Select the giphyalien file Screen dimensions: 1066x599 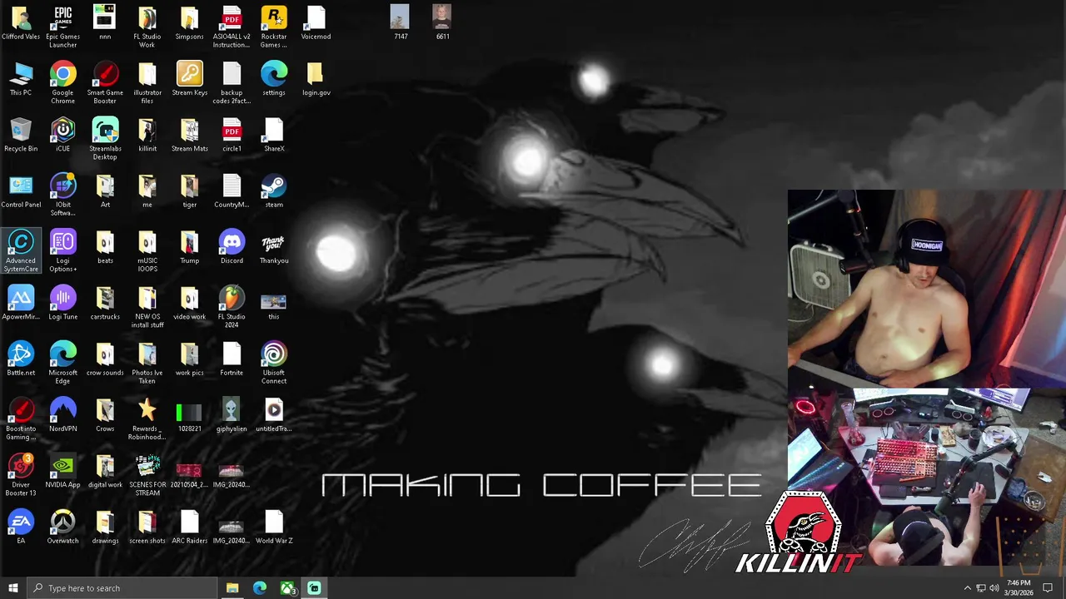[232, 413]
